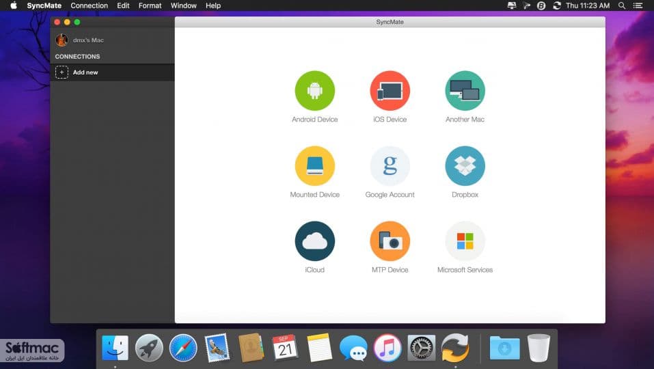654x369 pixels.
Task: Choose the Microsoft Services icon
Action: (x=465, y=241)
